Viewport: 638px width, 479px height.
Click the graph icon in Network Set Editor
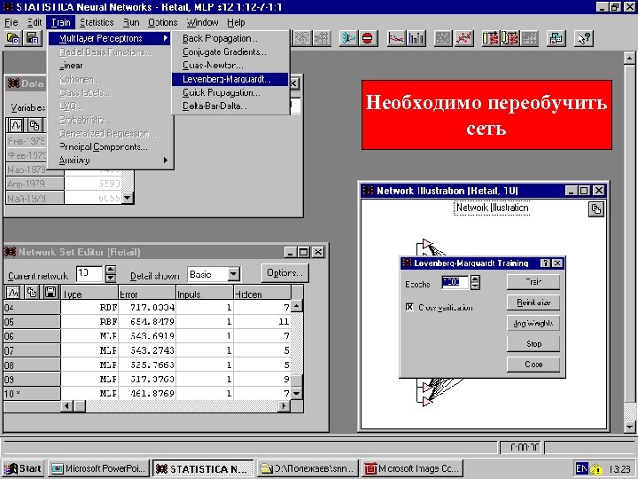(12, 293)
